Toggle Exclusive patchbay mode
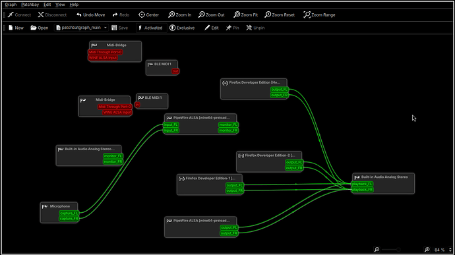455x255 pixels. (x=182, y=28)
